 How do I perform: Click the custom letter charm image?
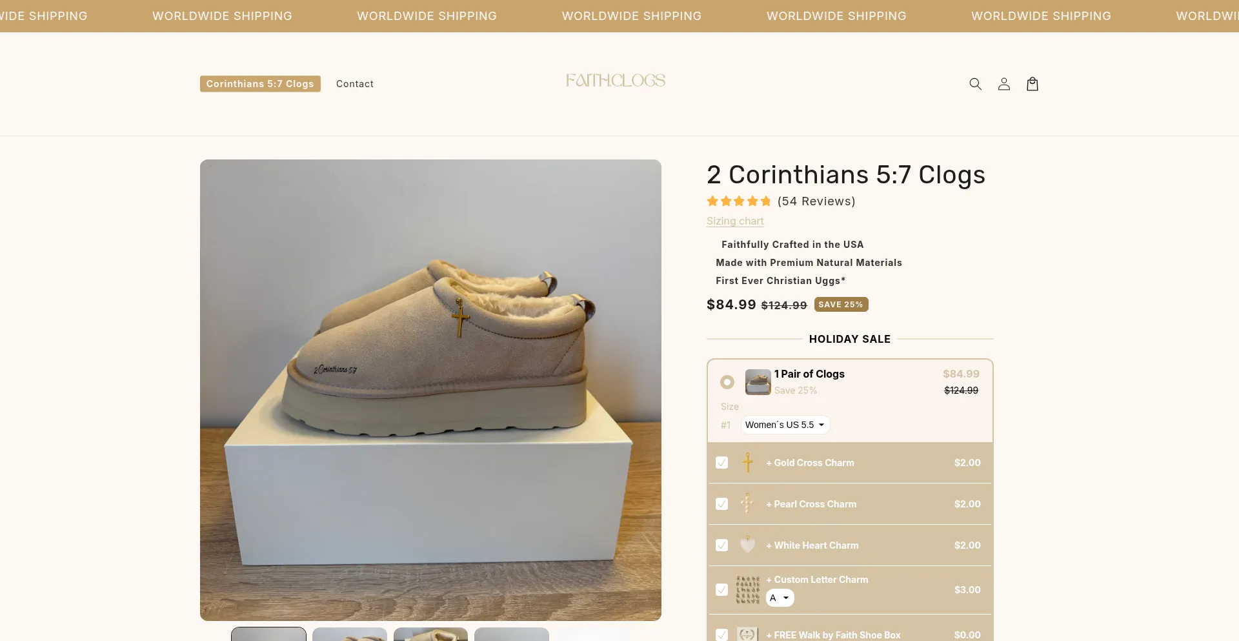pos(747,589)
